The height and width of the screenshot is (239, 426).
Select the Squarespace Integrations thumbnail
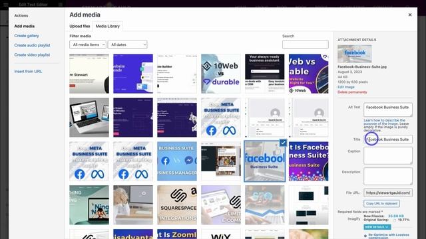(x=177, y=205)
